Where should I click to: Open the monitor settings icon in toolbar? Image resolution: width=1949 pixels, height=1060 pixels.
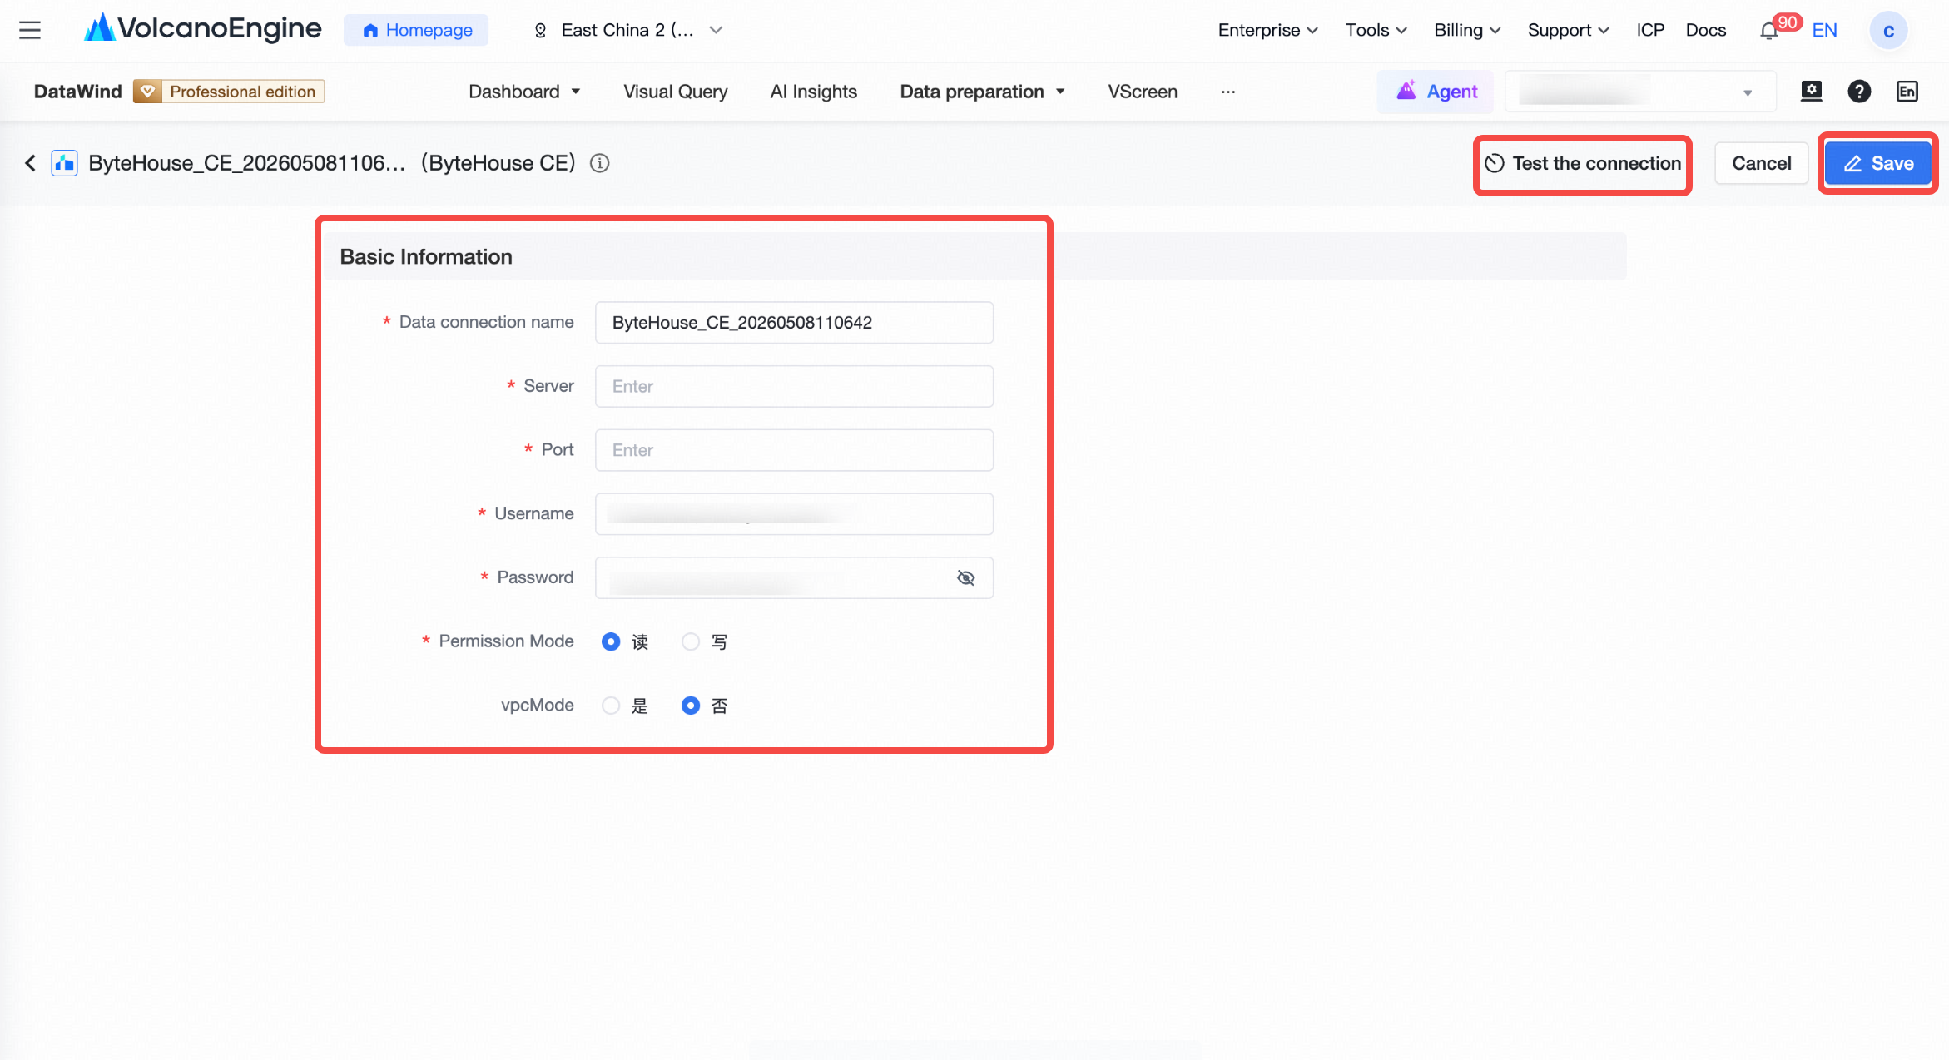click(1811, 92)
